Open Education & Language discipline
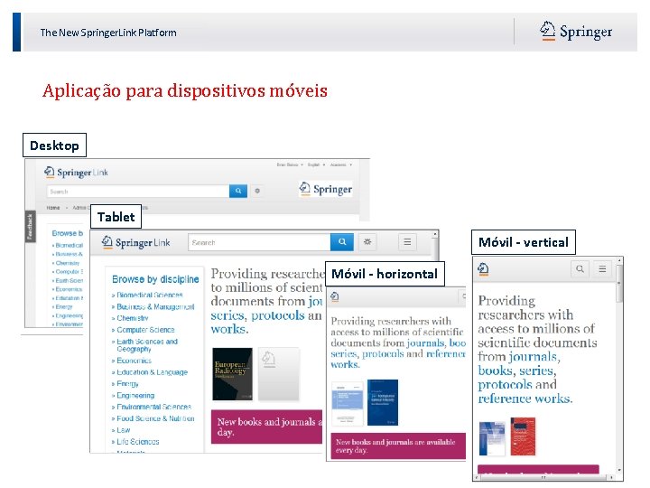This screenshot has width=650, height=488. point(152,372)
